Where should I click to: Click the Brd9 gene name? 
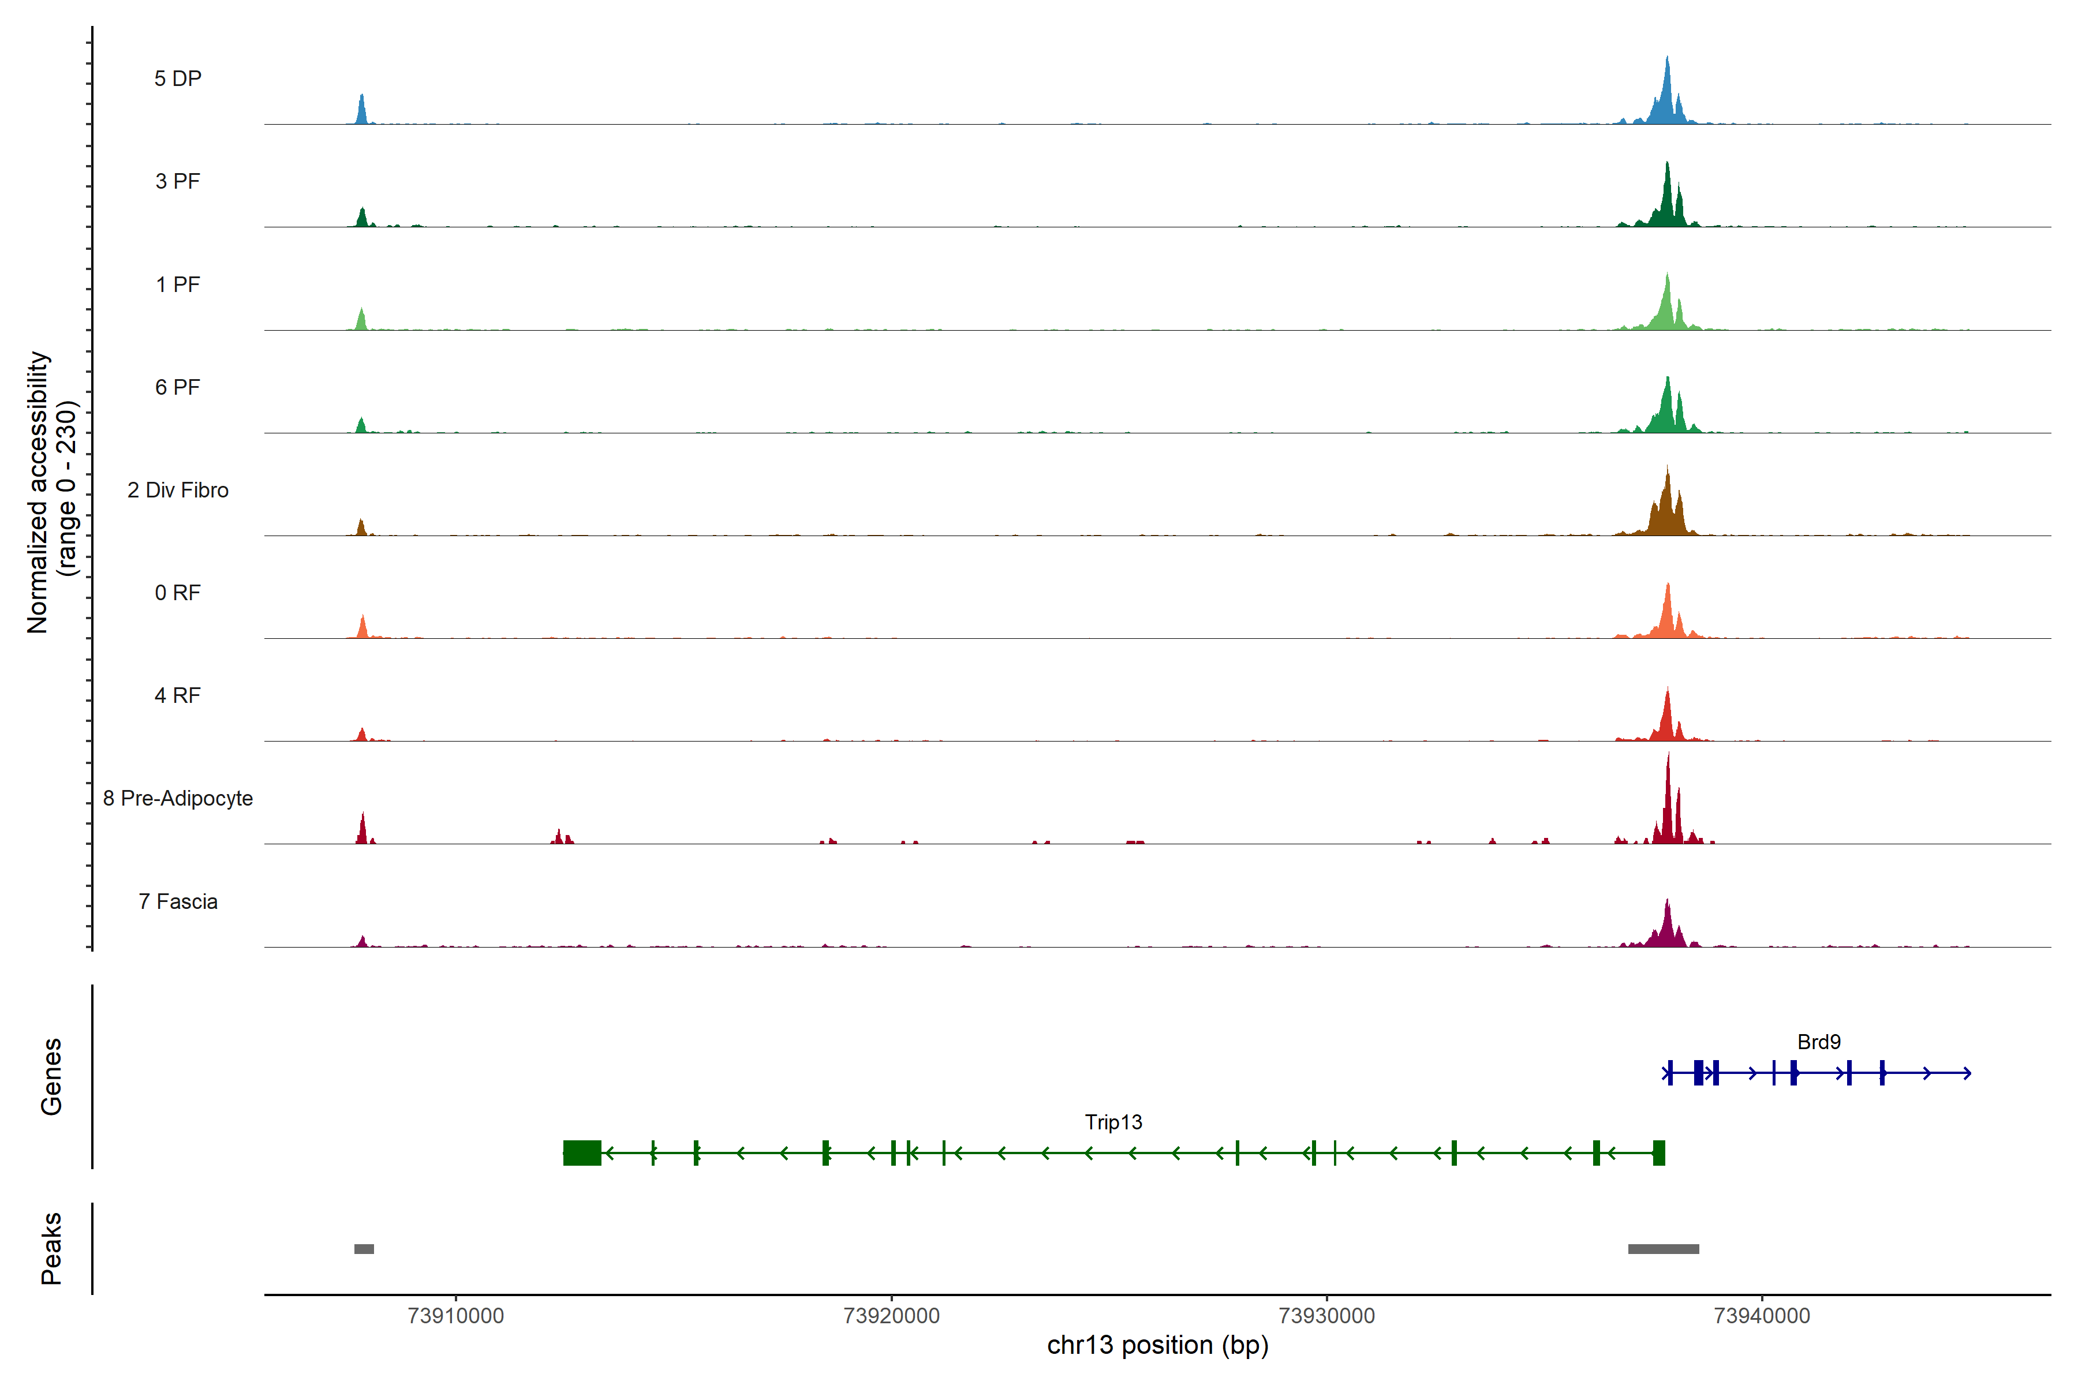click(1818, 1042)
